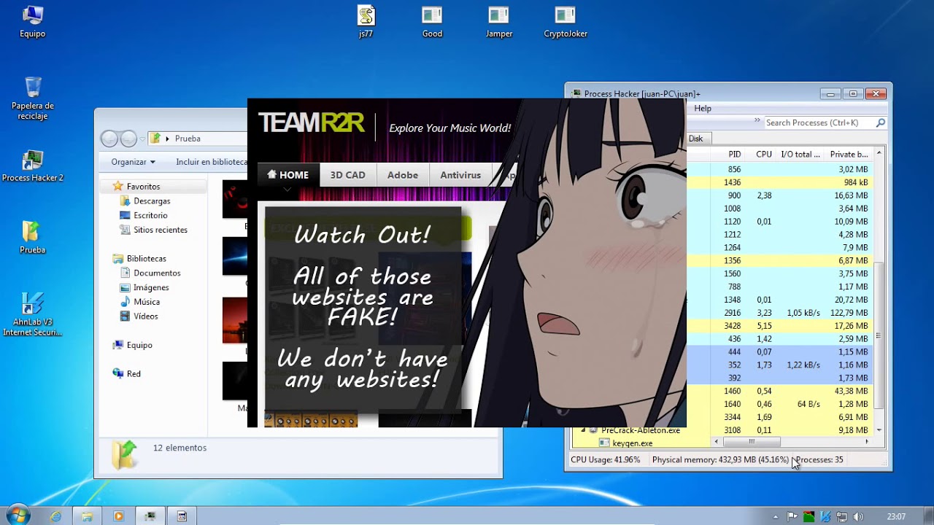This screenshot has height=525, width=934.
Task: Select the 3D CAD tab
Action: 348,175
